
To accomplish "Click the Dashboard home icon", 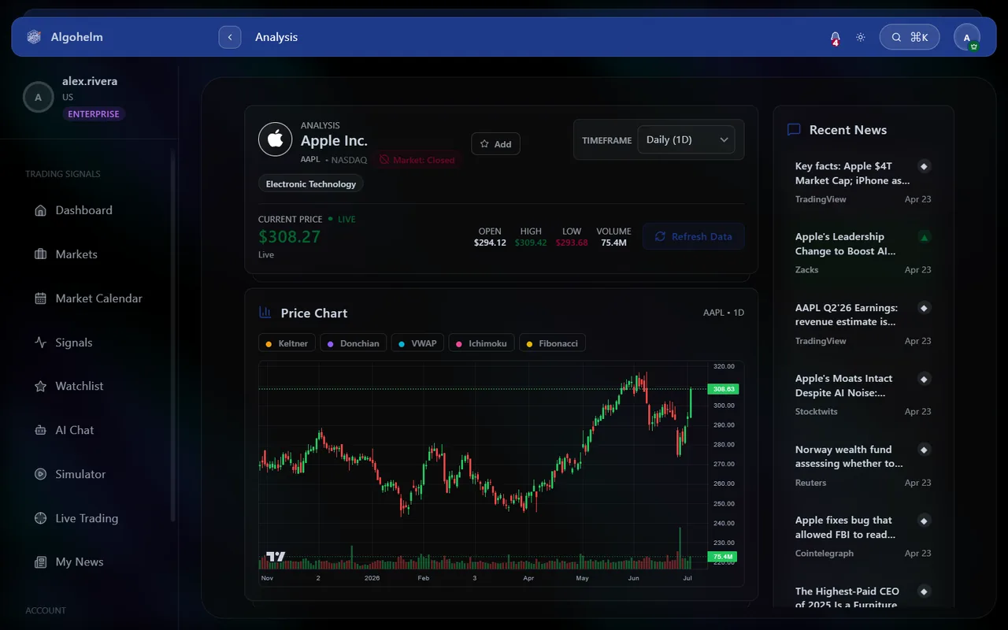I will tap(41, 210).
